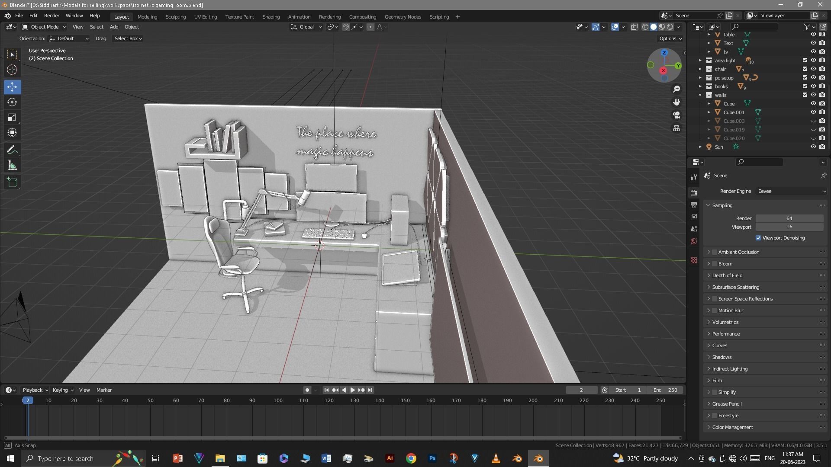
Task: Switch orthographic/perspective view grid icon
Action: pos(676,128)
